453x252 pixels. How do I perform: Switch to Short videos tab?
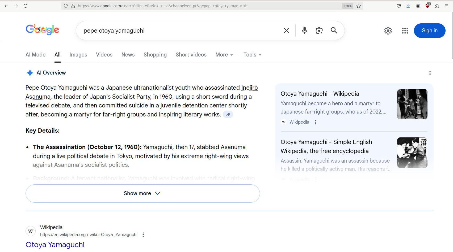(191, 55)
